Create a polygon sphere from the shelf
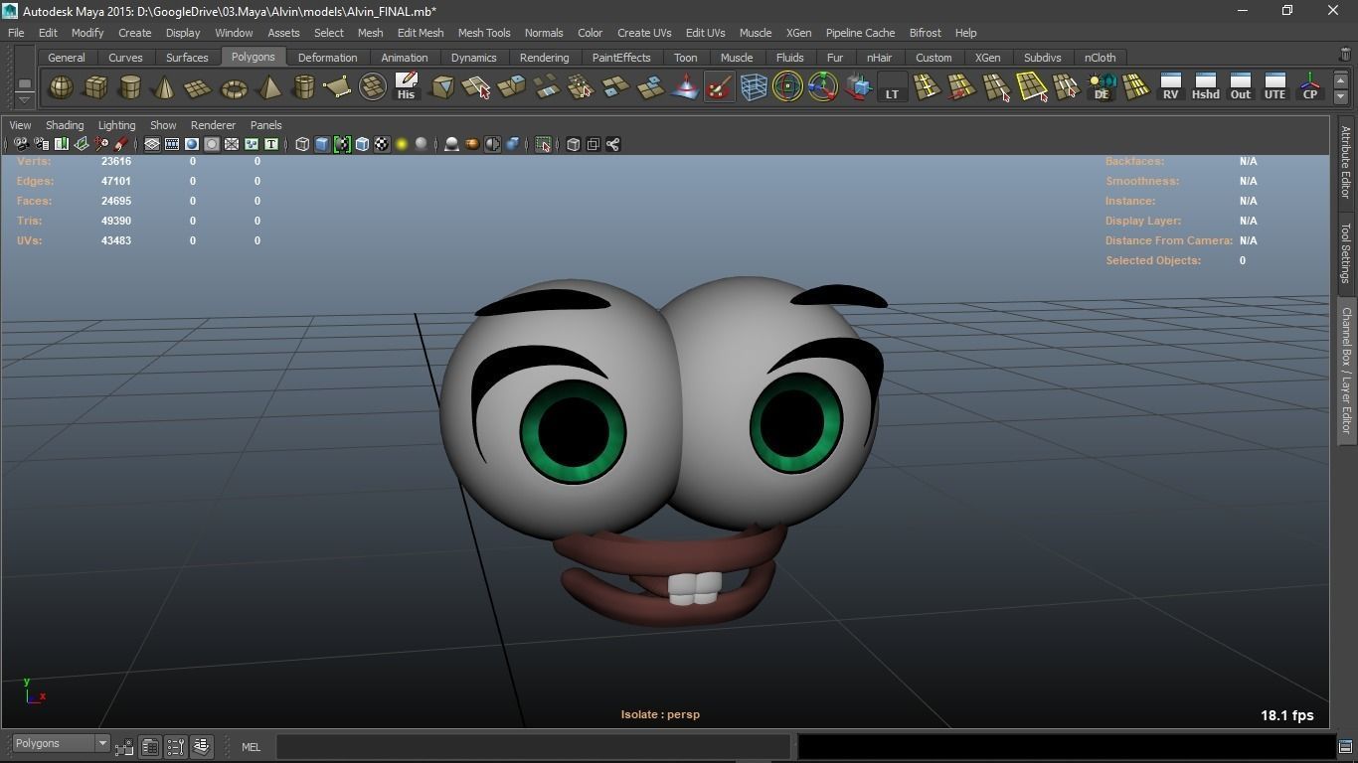 click(61, 87)
